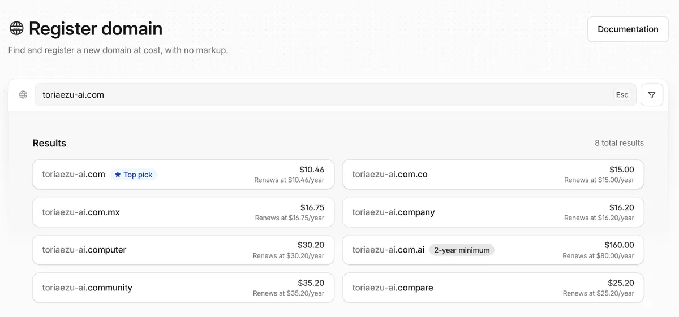Choose the toriaezu-ai.company domain
The image size is (679, 317).
click(493, 212)
